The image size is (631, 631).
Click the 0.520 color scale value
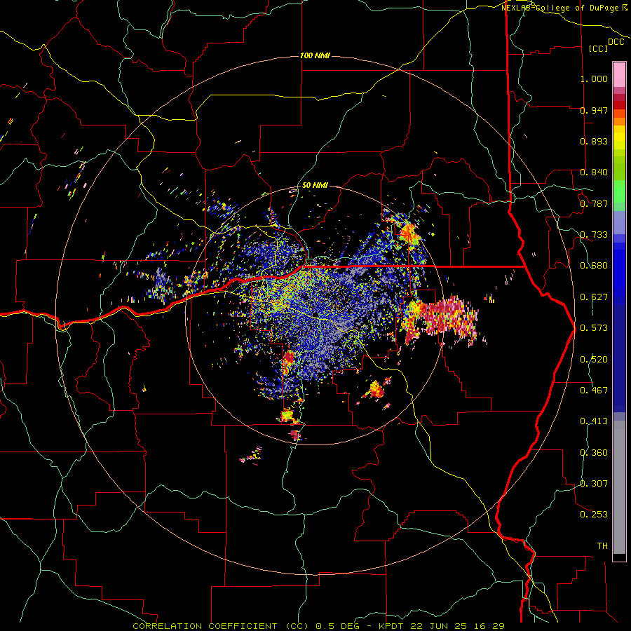pos(594,360)
